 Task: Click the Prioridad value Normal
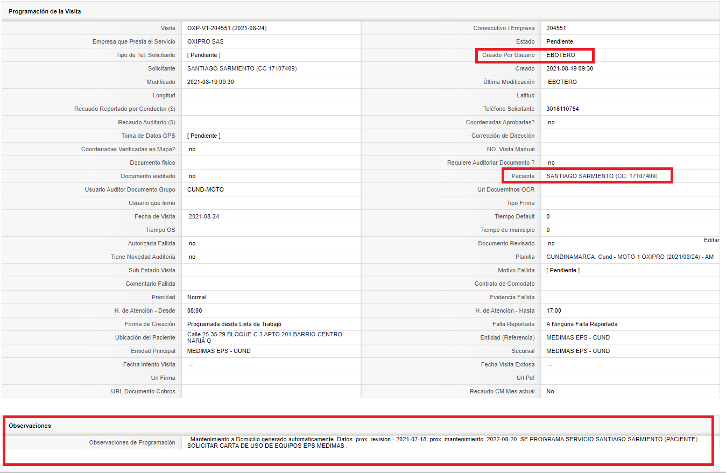[197, 297]
